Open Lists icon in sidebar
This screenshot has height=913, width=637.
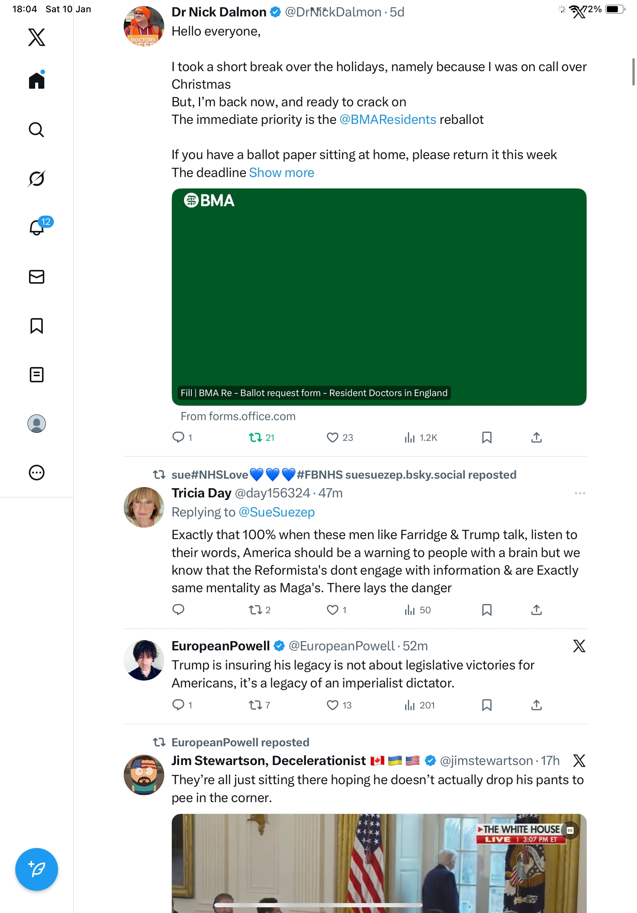point(37,375)
